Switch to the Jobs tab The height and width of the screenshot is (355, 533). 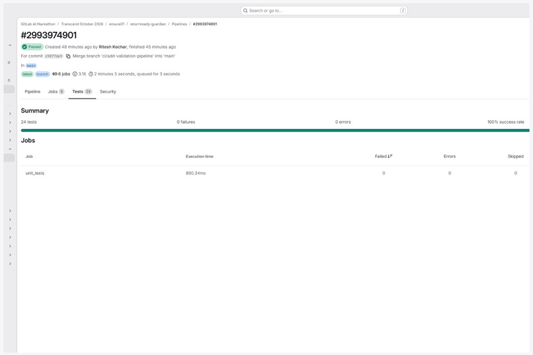click(56, 92)
